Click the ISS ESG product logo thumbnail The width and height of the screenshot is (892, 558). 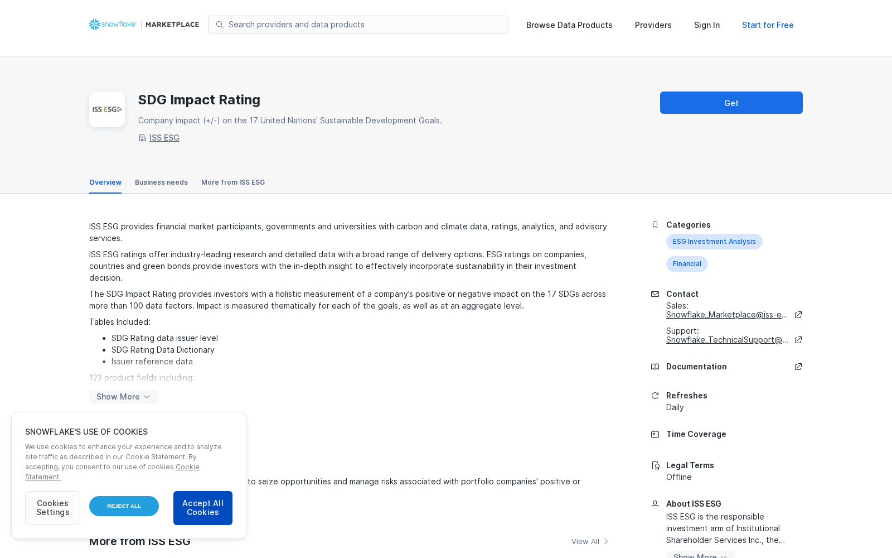click(x=107, y=109)
